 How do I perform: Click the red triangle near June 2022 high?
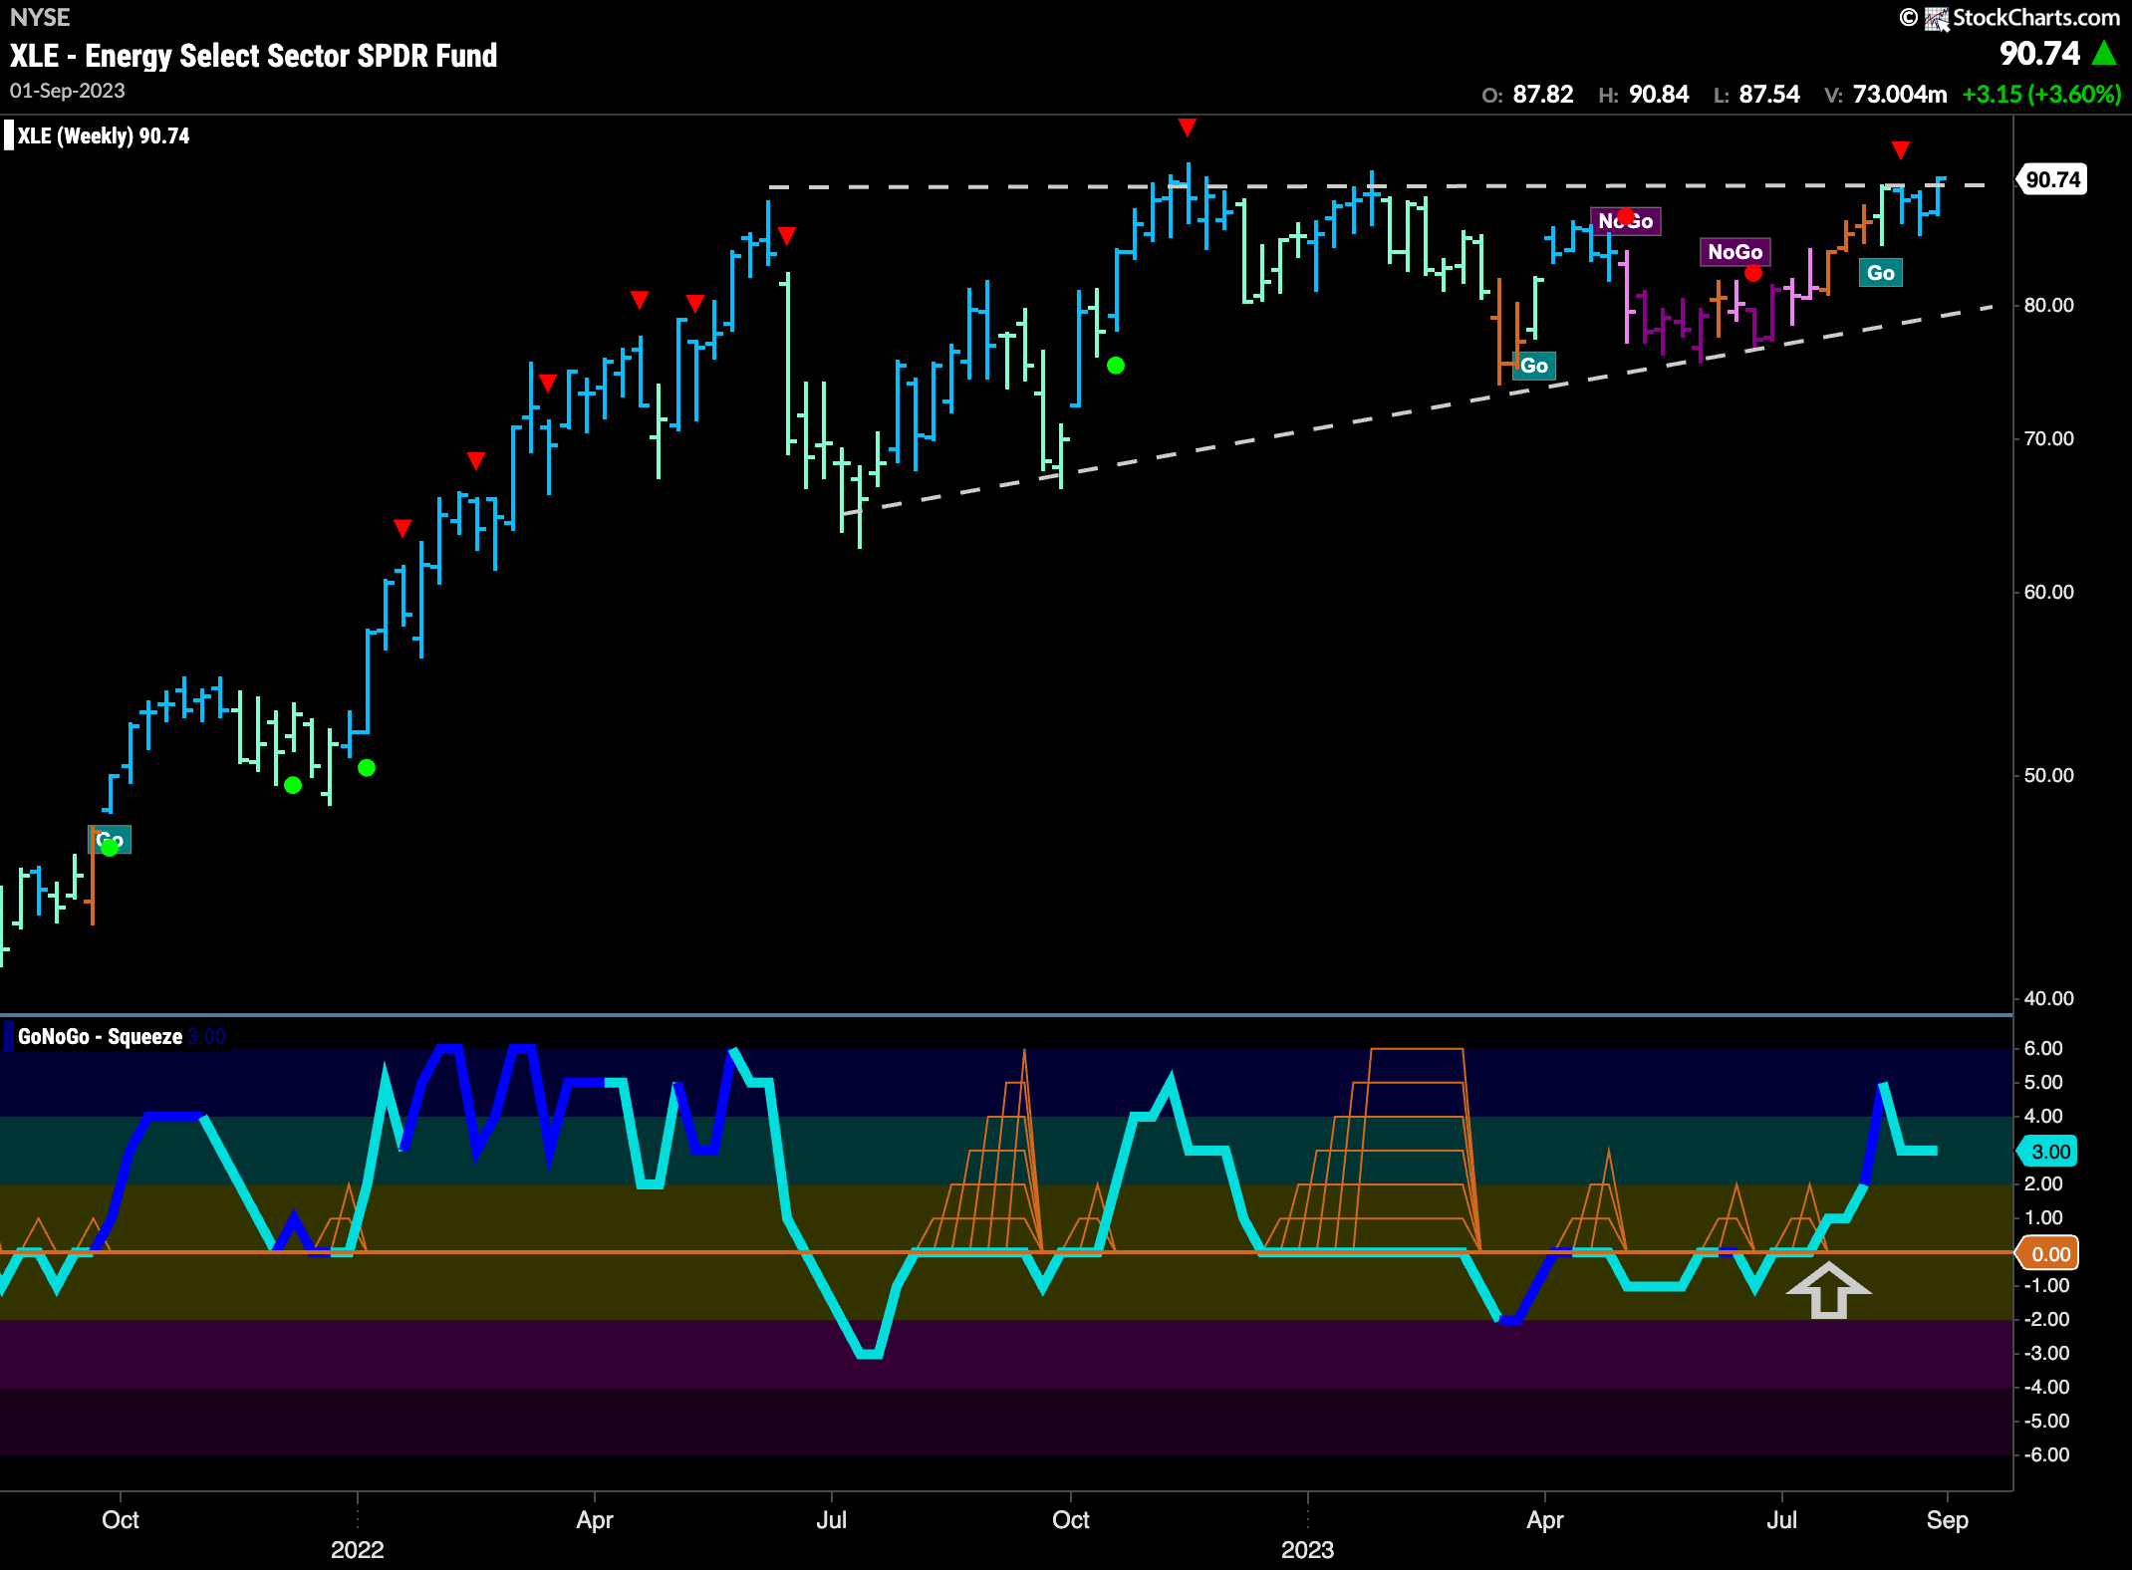[x=787, y=236]
